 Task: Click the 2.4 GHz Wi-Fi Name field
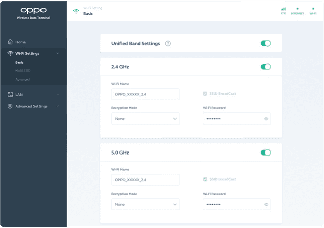pyautogui.click(x=145, y=94)
